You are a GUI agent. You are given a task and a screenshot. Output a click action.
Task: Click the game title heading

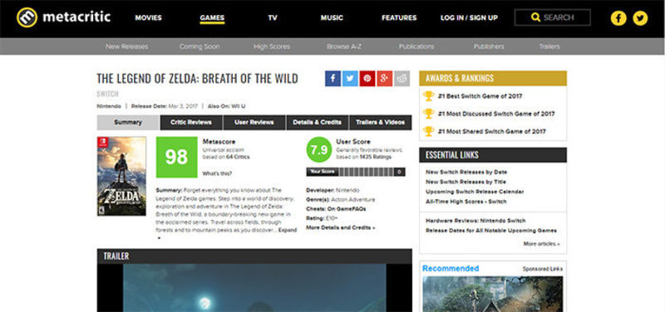coord(197,79)
